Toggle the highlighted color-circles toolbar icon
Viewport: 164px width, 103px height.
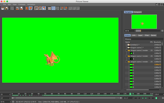44,8
